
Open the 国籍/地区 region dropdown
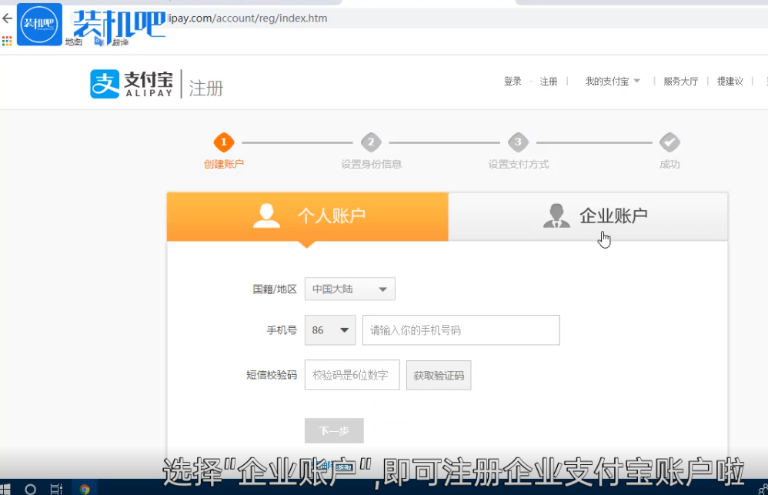(349, 289)
